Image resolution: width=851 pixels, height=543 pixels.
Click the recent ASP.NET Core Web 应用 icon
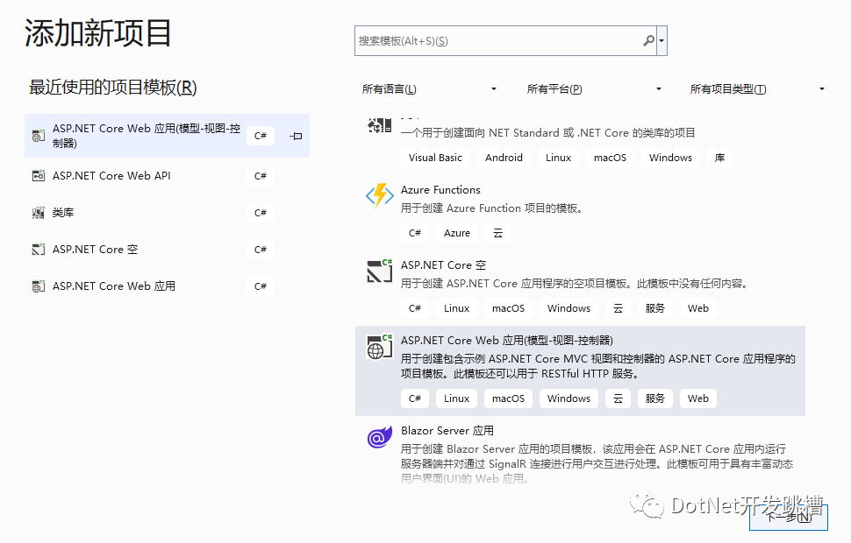(x=38, y=286)
